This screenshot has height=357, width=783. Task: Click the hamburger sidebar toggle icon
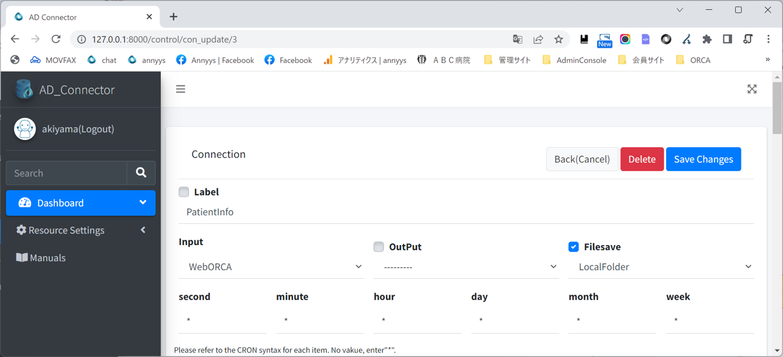180,89
